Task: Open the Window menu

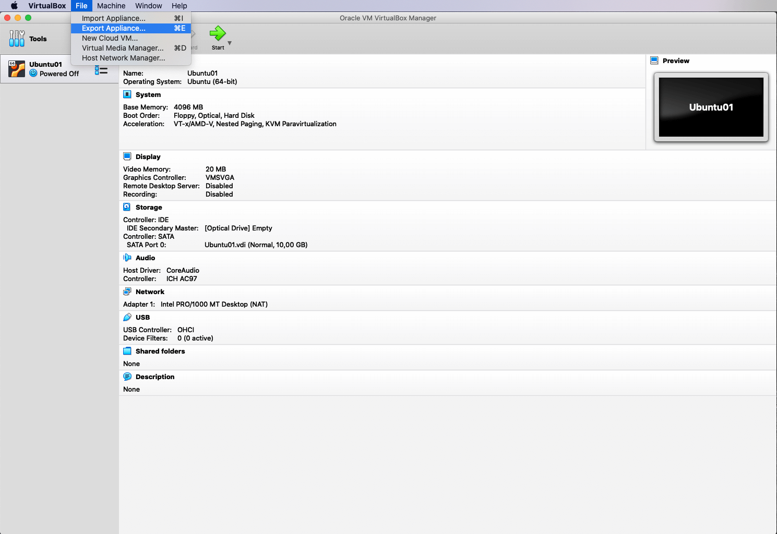Action: click(x=149, y=6)
